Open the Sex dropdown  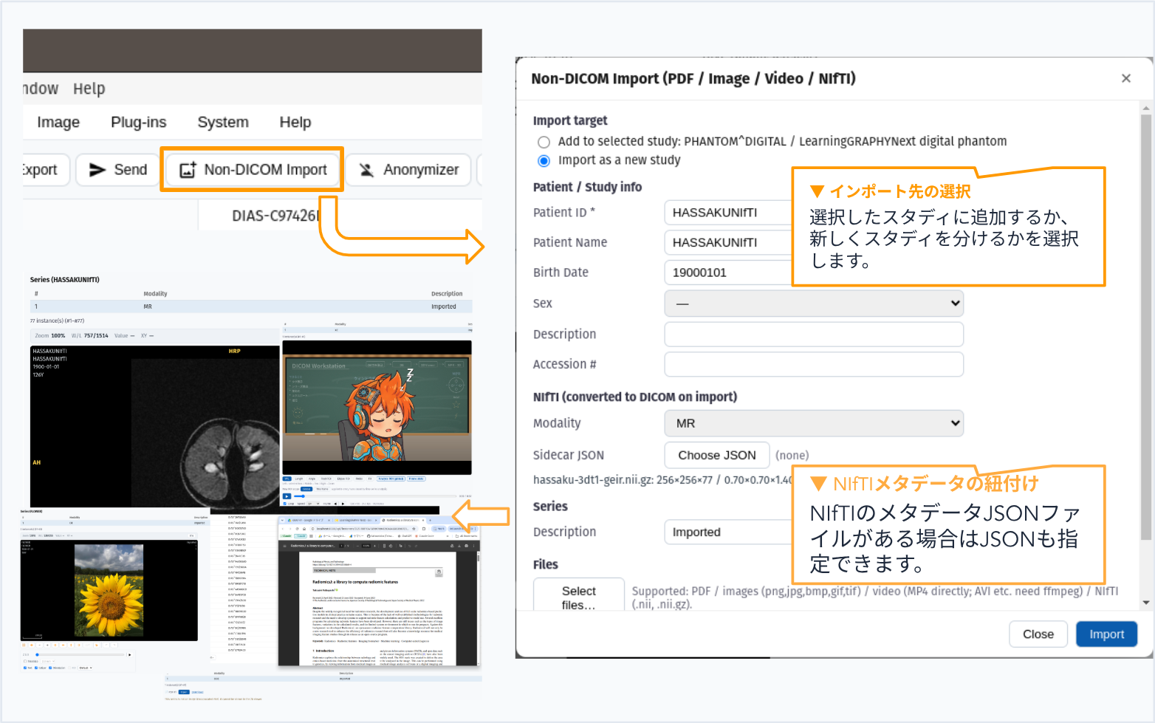click(814, 304)
